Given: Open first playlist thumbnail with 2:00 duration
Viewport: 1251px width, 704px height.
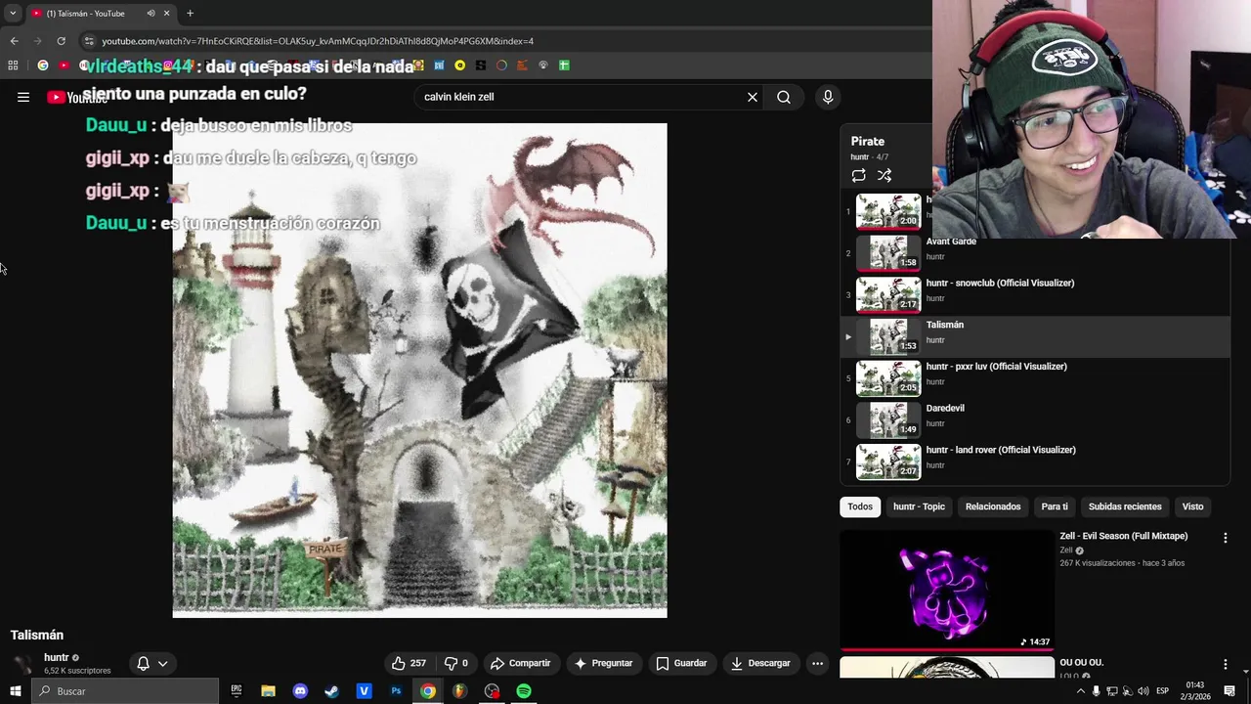Looking at the screenshot, I should pos(888,211).
